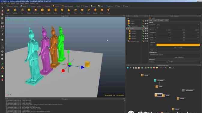
Task: Create a Cross object
Action: click(x=102, y=11)
